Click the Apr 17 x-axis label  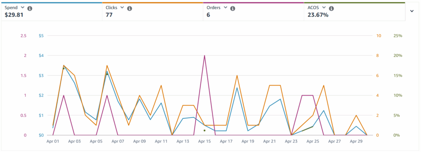[x=226, y=141]
